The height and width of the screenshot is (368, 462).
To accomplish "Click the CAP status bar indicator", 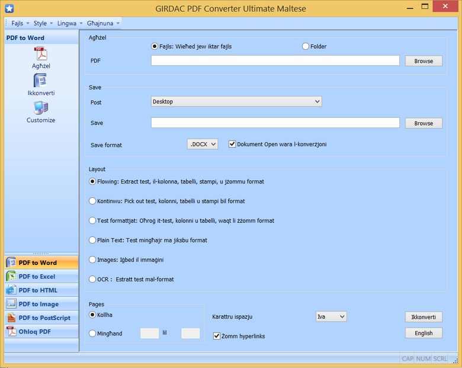I will pyautogui.click(x=408, y=359).
